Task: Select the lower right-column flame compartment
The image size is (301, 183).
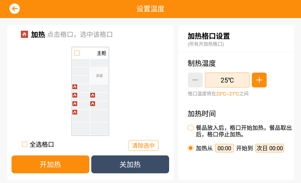Action: click(99, 105)
